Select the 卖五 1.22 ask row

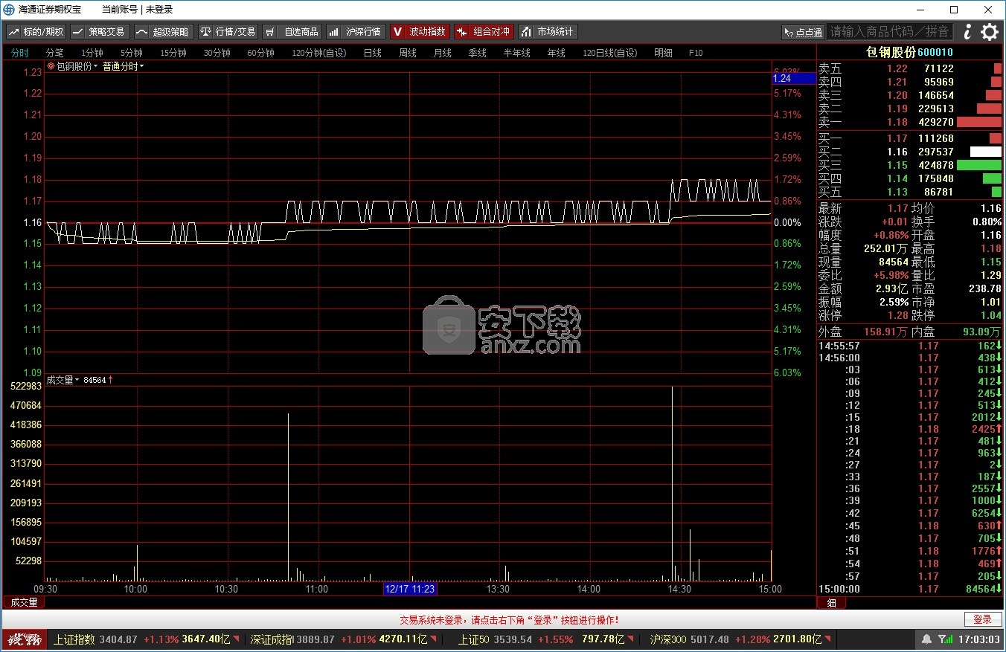910,68
